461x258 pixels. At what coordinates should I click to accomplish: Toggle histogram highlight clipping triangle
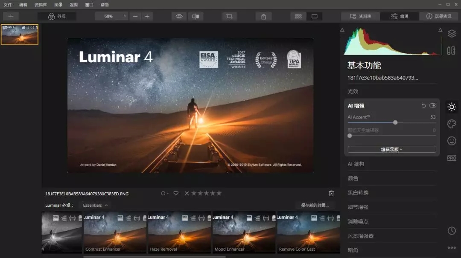pos(440,30)
